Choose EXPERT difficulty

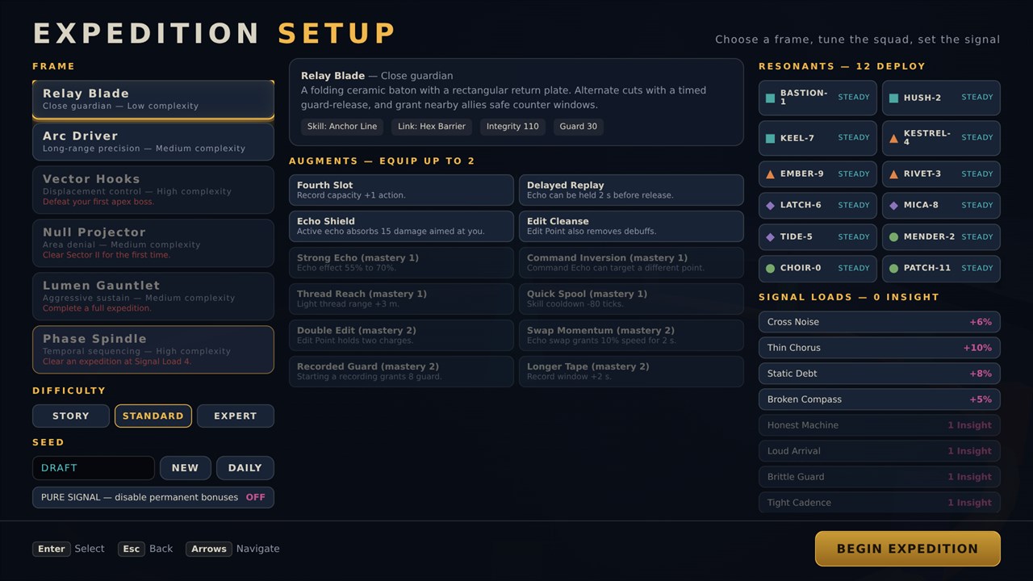(235, 416)
